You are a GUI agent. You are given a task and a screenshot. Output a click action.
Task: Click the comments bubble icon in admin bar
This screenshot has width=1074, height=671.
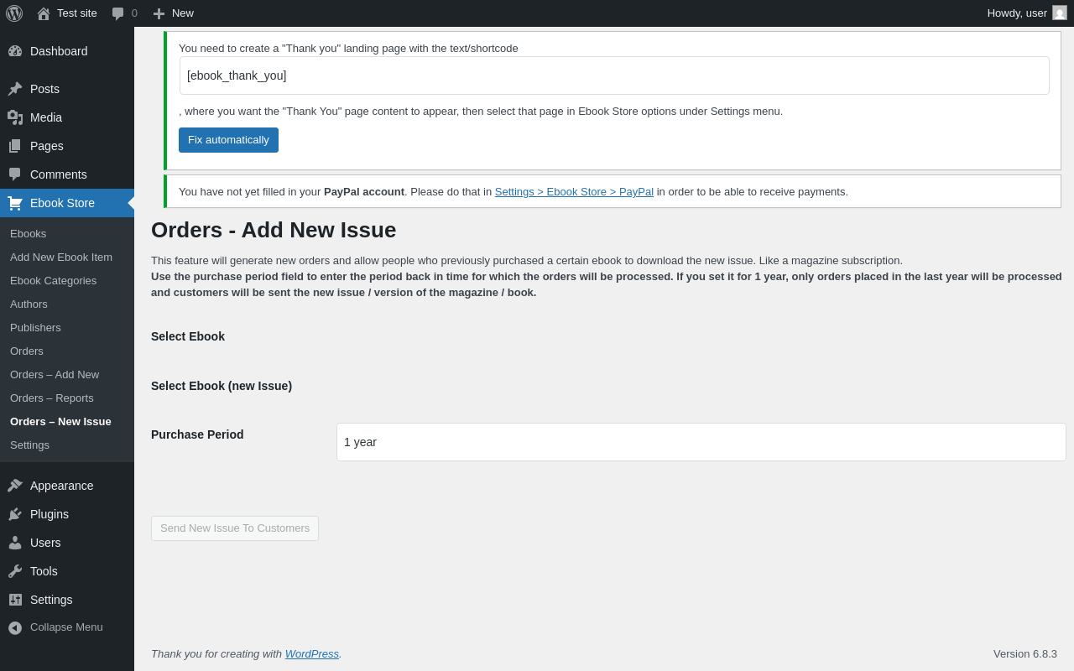tap(118, 13)
